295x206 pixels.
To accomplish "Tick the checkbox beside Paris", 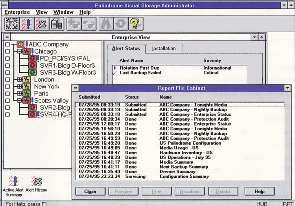I will click(7, 94).
